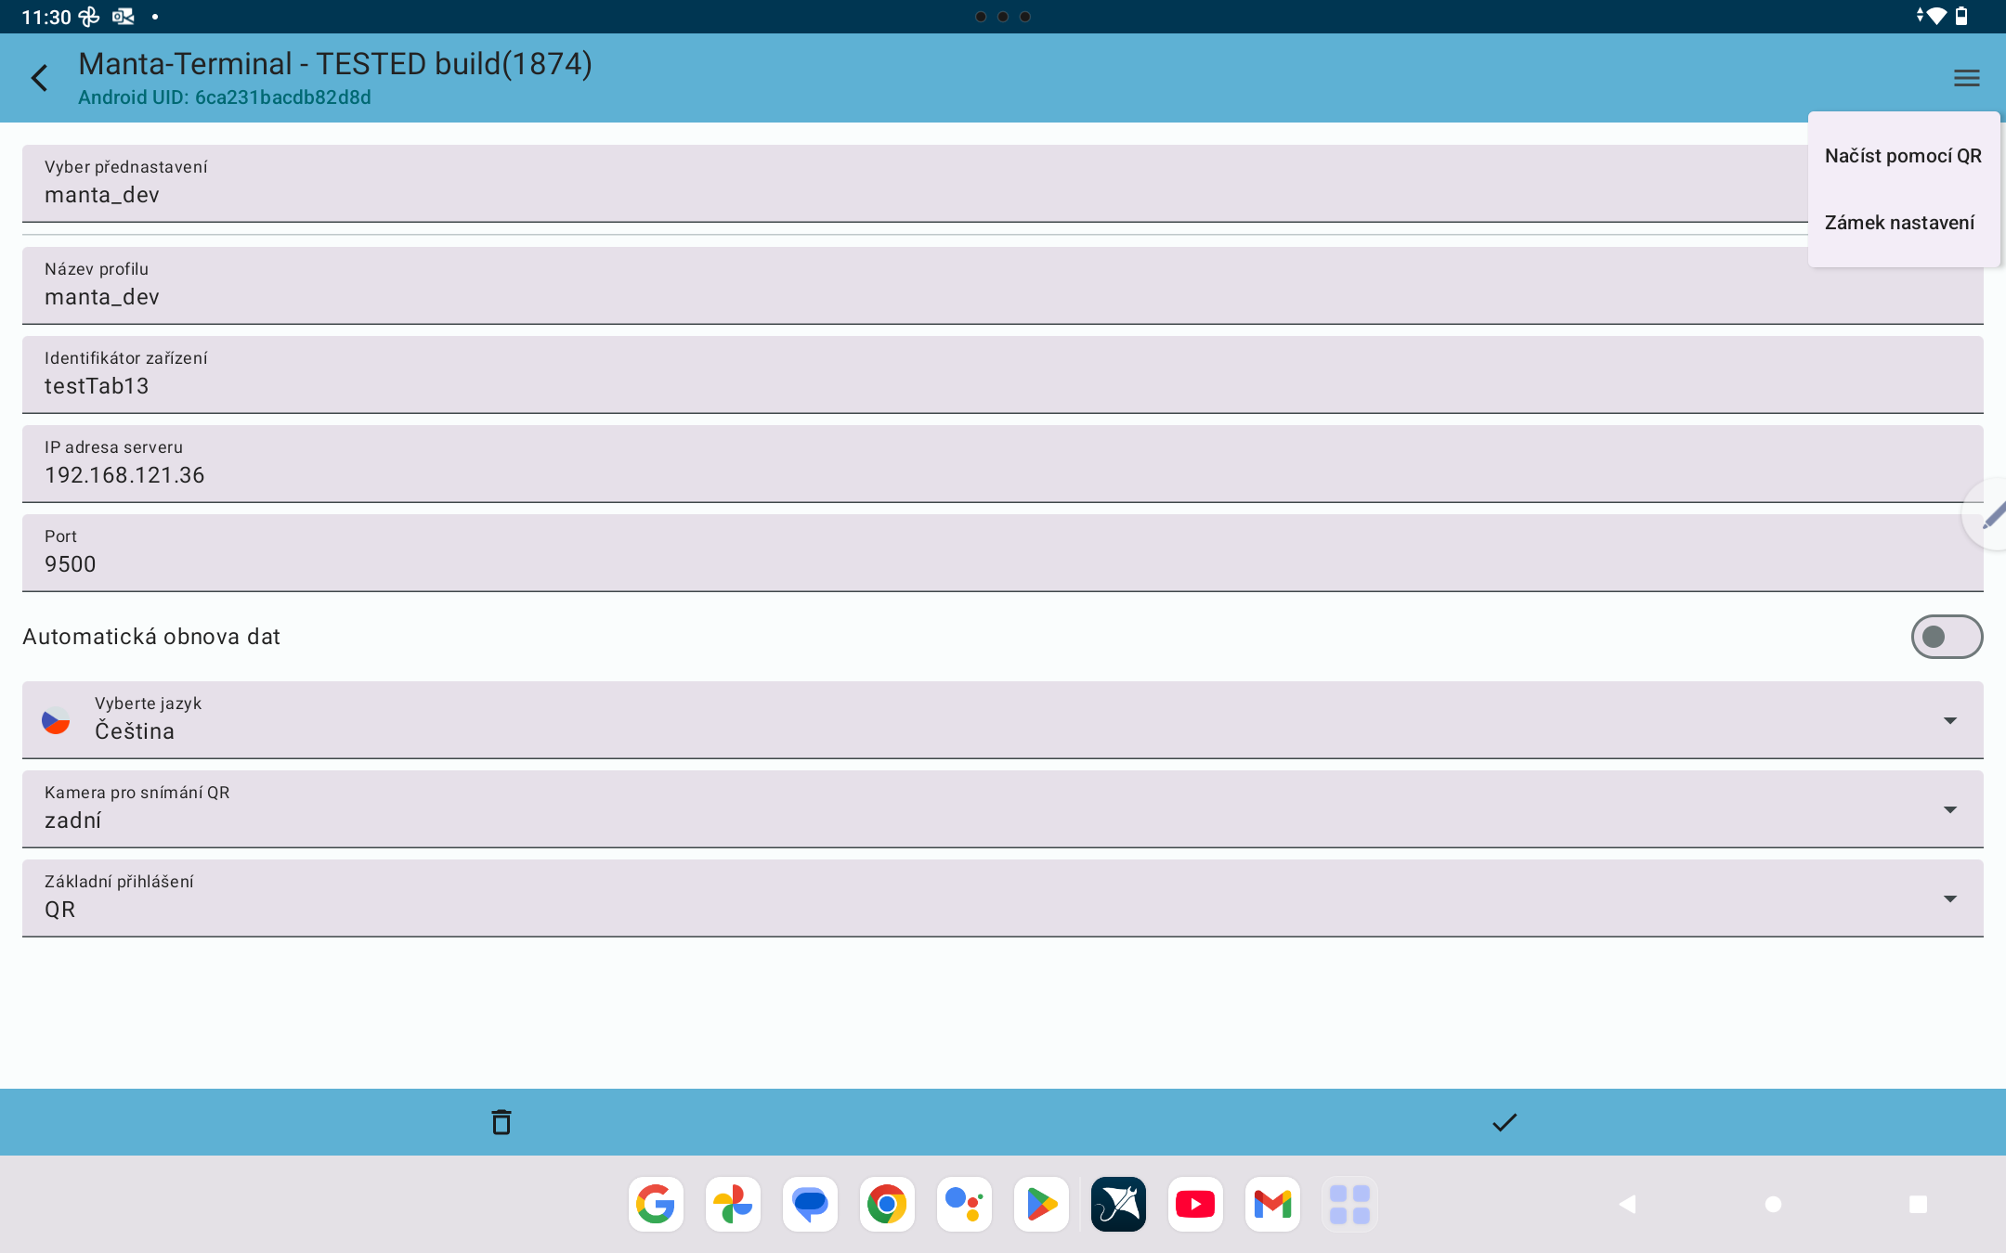Open Google Play Store from taskbar

point(1041,1205)
